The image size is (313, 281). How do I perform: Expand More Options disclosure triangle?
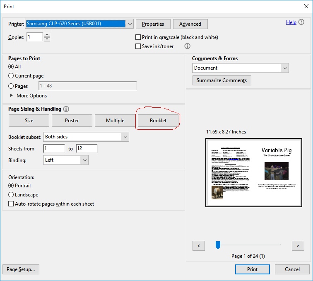tap(12, 96)
